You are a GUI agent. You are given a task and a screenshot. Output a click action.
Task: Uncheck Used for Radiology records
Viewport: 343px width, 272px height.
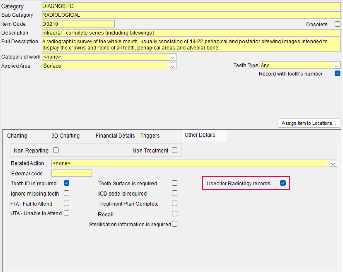tap(282, 183)
